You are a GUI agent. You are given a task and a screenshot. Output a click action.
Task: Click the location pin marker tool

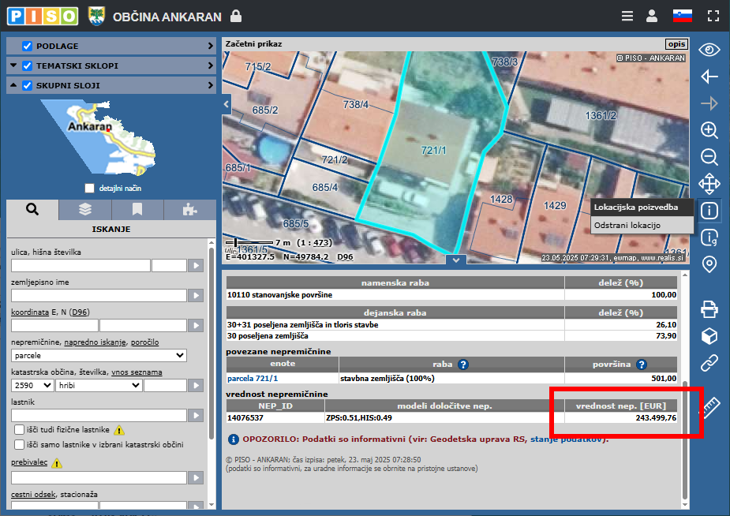click(x=709, y=264)
